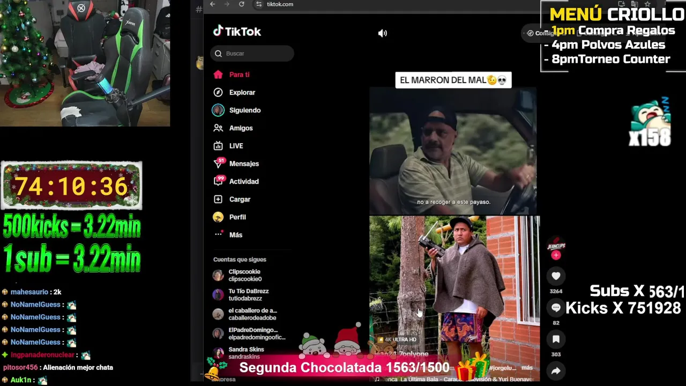Expand the caption with más
The width and height of the screenshot is (686, 386).
tap(527, 368)
